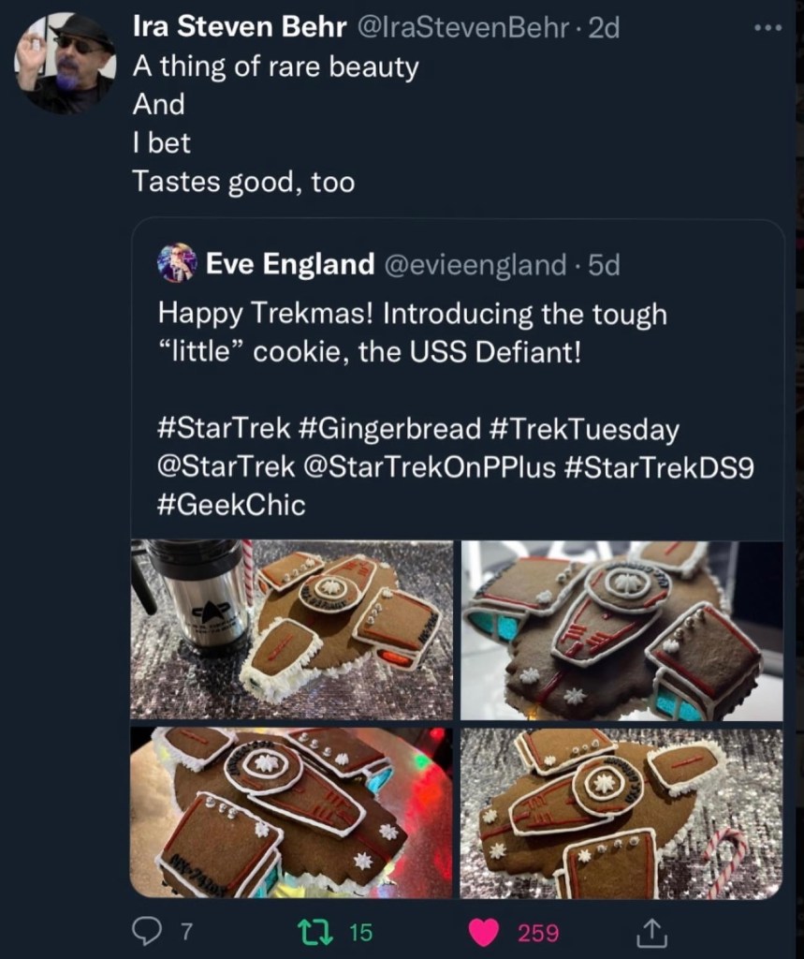Open the #GeekChic hashtag
The height and width of the screenshot is (959, 804).
click(x=231, y=505)
